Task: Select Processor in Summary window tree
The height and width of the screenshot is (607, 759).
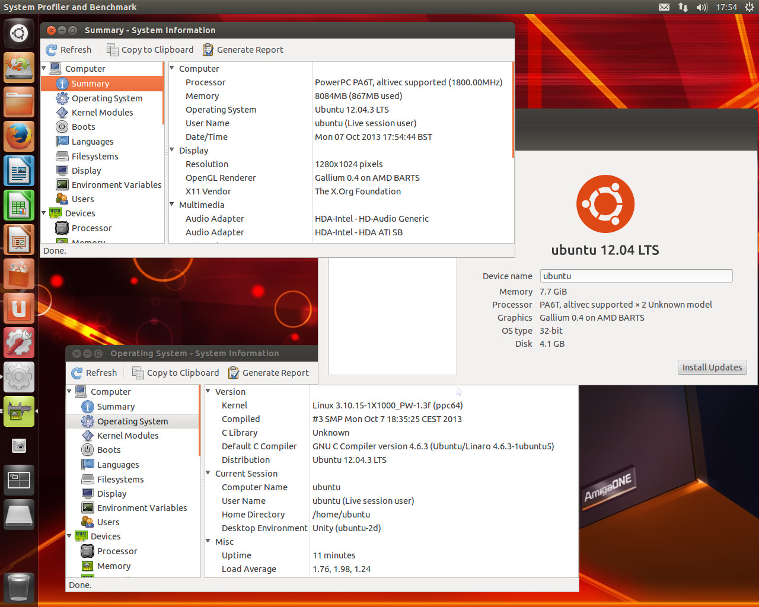Action: pyautogui.click(x=102, y=228)
